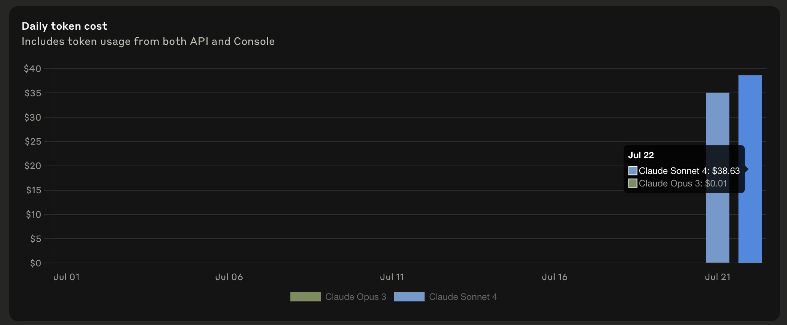The image size is (787, 325).
Task: Click the 'Jul 21' x-axis label
Action: (718, 277)
